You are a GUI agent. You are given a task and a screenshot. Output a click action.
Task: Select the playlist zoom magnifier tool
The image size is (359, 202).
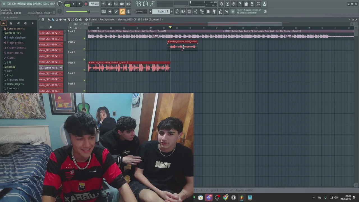pos(77,20)
